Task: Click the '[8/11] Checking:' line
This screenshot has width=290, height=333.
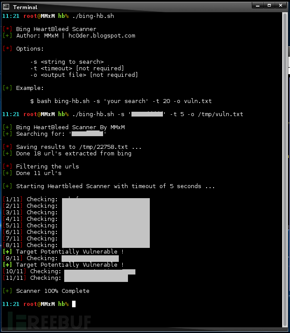Action: [30, 245]
